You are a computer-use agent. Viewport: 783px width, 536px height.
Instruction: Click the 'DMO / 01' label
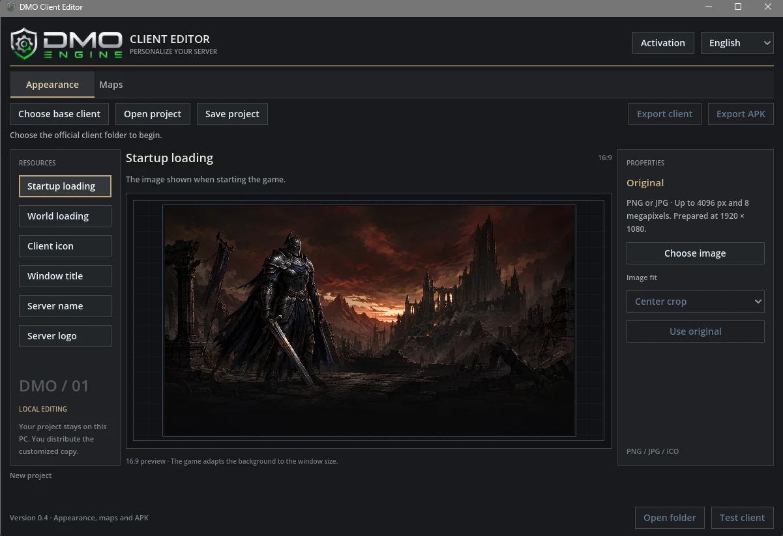pyautogui.click(x=54, y=386)
